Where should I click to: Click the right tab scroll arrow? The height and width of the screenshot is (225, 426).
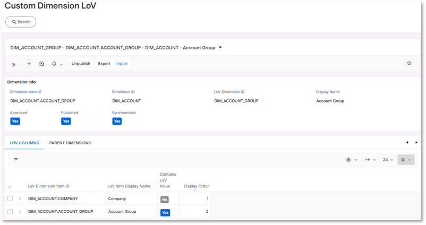tap(416, 142)
